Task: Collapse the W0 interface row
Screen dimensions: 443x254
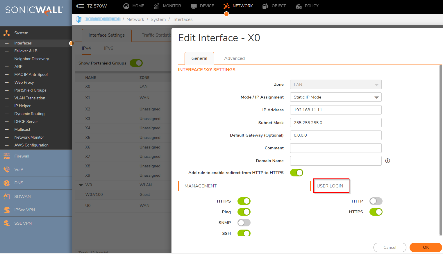Action: coord(81,185)
